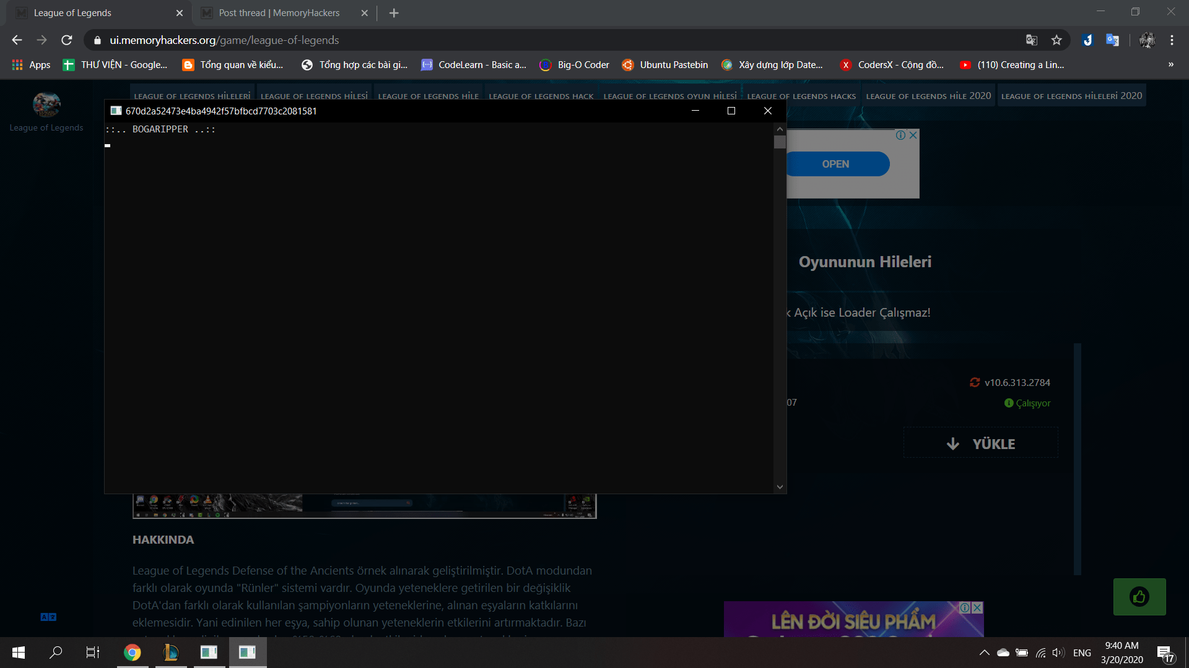Click the console window title bar icon
1189x668 pixels.
pos(116,111)
